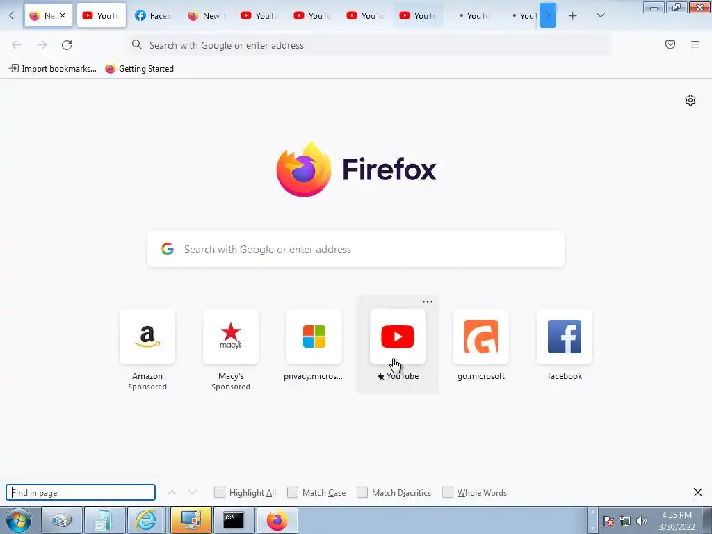Save to Pocket icon
Screen dimensions: 712x534
click(x=670, y=44)
